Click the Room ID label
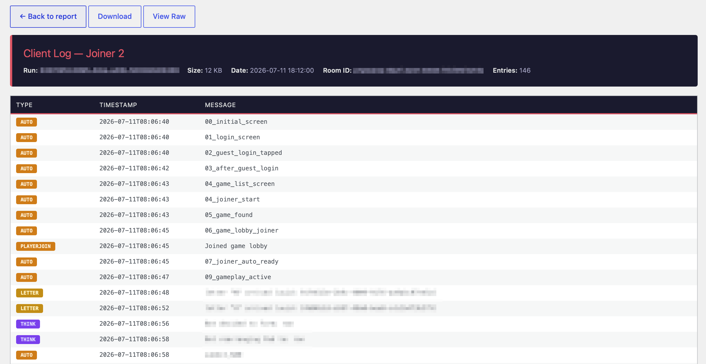 337,70
